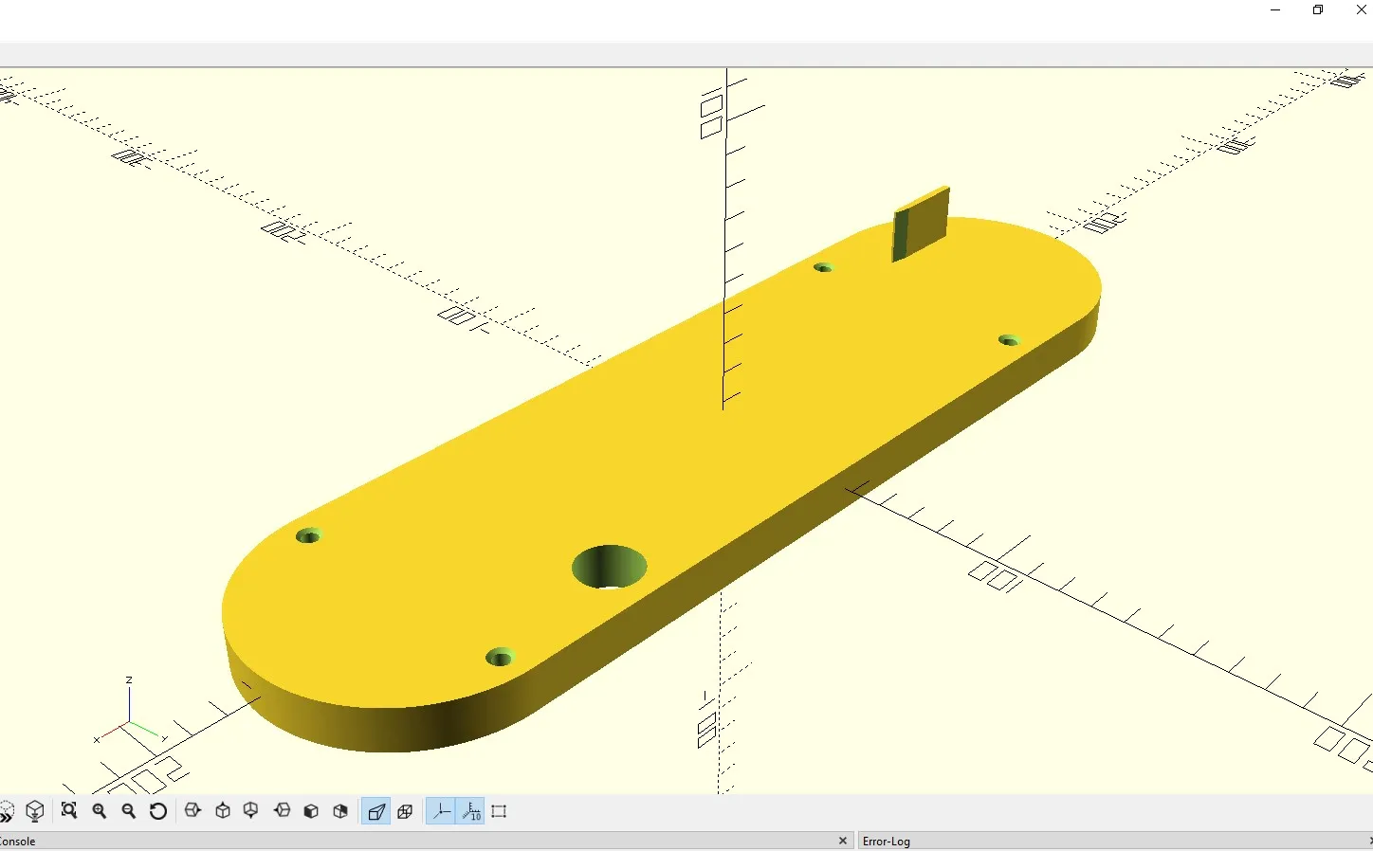This screenshot has width=1373, height=851.
Task: Click the Preview icon in the toolbar
Action: [x=7, y=811]
